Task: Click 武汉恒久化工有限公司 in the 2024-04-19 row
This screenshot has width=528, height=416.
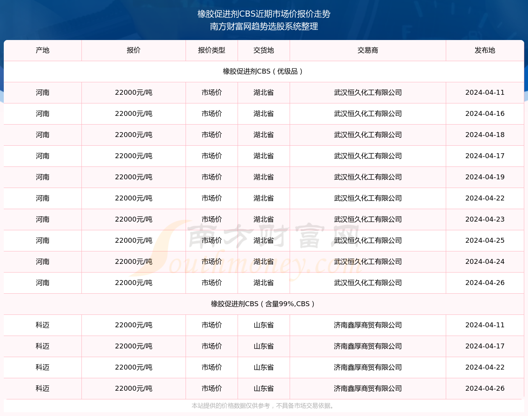Action: [368, 177]
